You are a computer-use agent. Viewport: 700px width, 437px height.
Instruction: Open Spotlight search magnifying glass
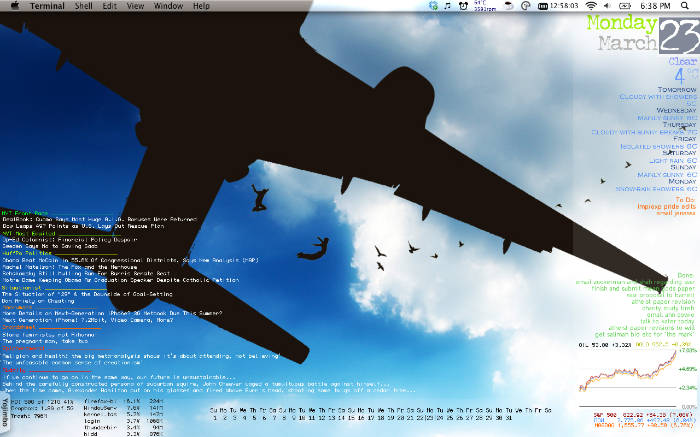(x=685, y=6)
